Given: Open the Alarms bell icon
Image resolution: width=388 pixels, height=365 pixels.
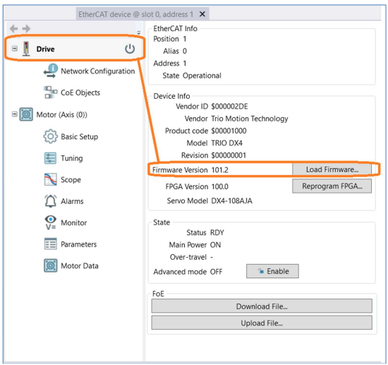Looking at the screenshot, I should (x=51, y=201).
